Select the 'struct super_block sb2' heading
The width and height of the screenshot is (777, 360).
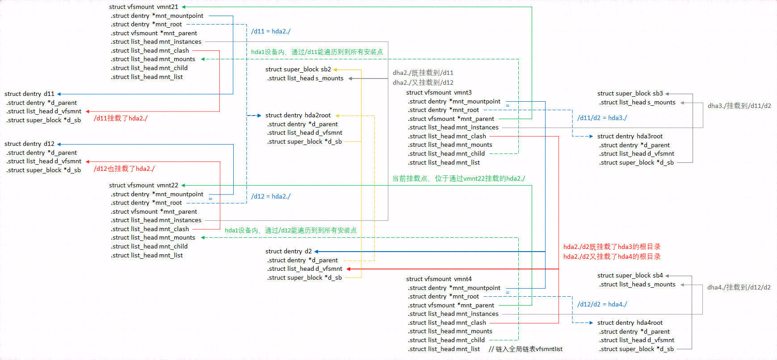pyautogui.click(x=298, y=69)
